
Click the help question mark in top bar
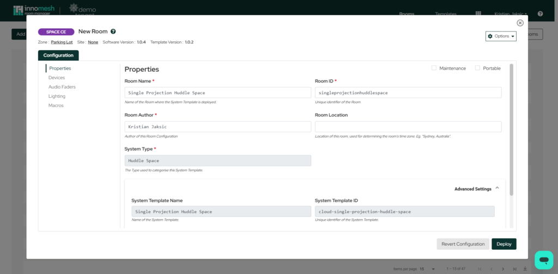540,14
